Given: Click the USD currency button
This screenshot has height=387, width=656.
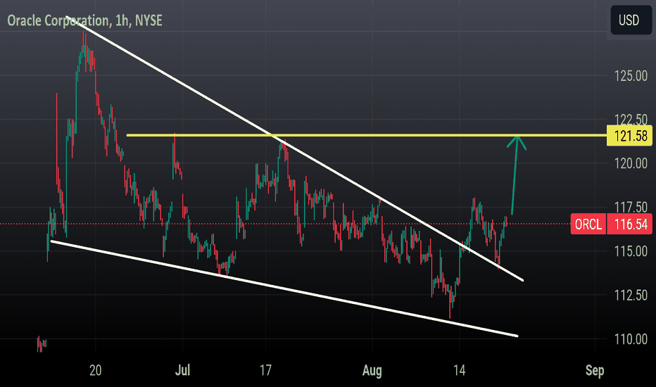Looking at the screenshot, I should [631, 20].
